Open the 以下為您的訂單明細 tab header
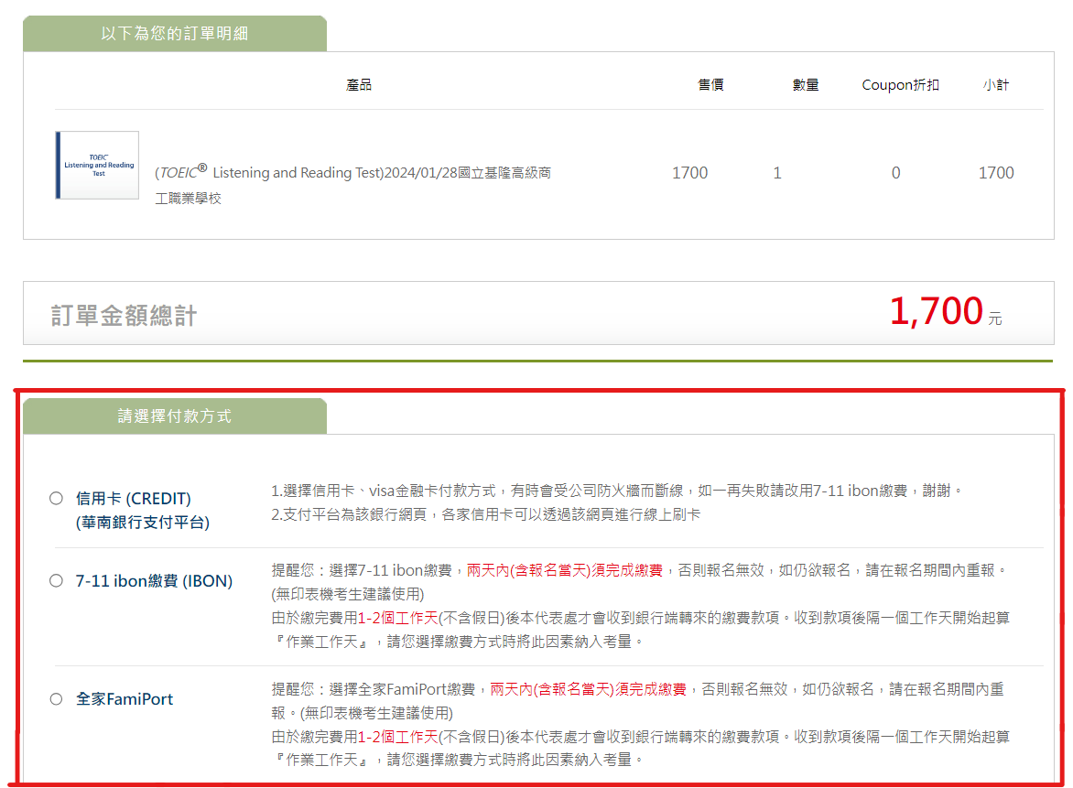 (174, 34)
